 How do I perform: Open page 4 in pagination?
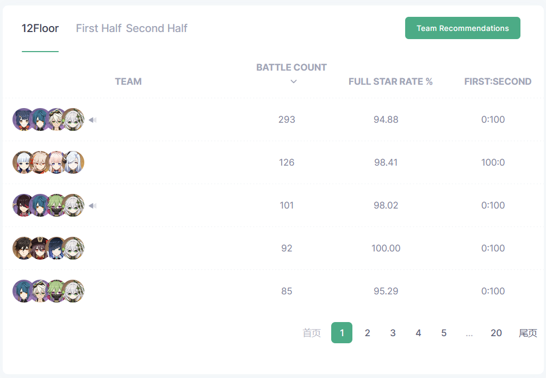pyautogui.click(x=418, y=333)
